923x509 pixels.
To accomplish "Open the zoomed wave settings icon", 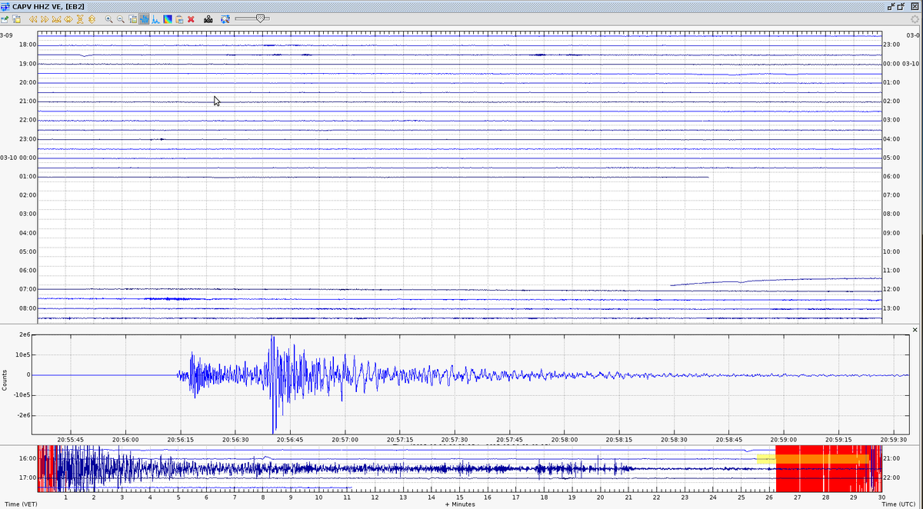I will (133, 19).
